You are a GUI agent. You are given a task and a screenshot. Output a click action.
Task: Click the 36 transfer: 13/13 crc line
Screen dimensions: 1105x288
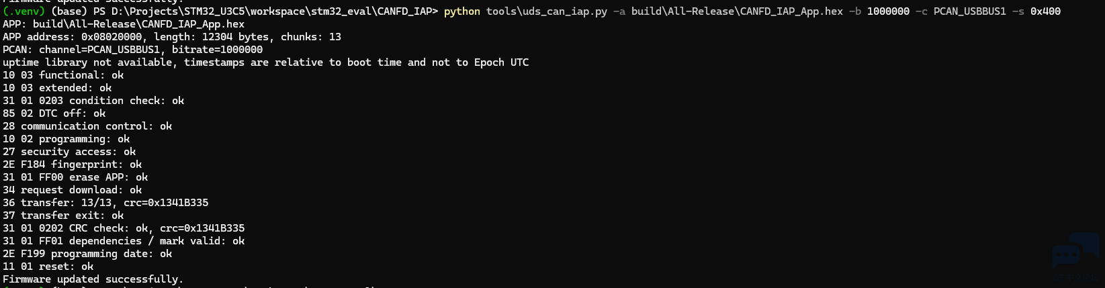tap(105, 203)
